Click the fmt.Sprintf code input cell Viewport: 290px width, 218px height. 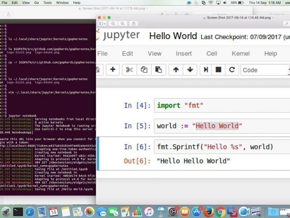221,147
